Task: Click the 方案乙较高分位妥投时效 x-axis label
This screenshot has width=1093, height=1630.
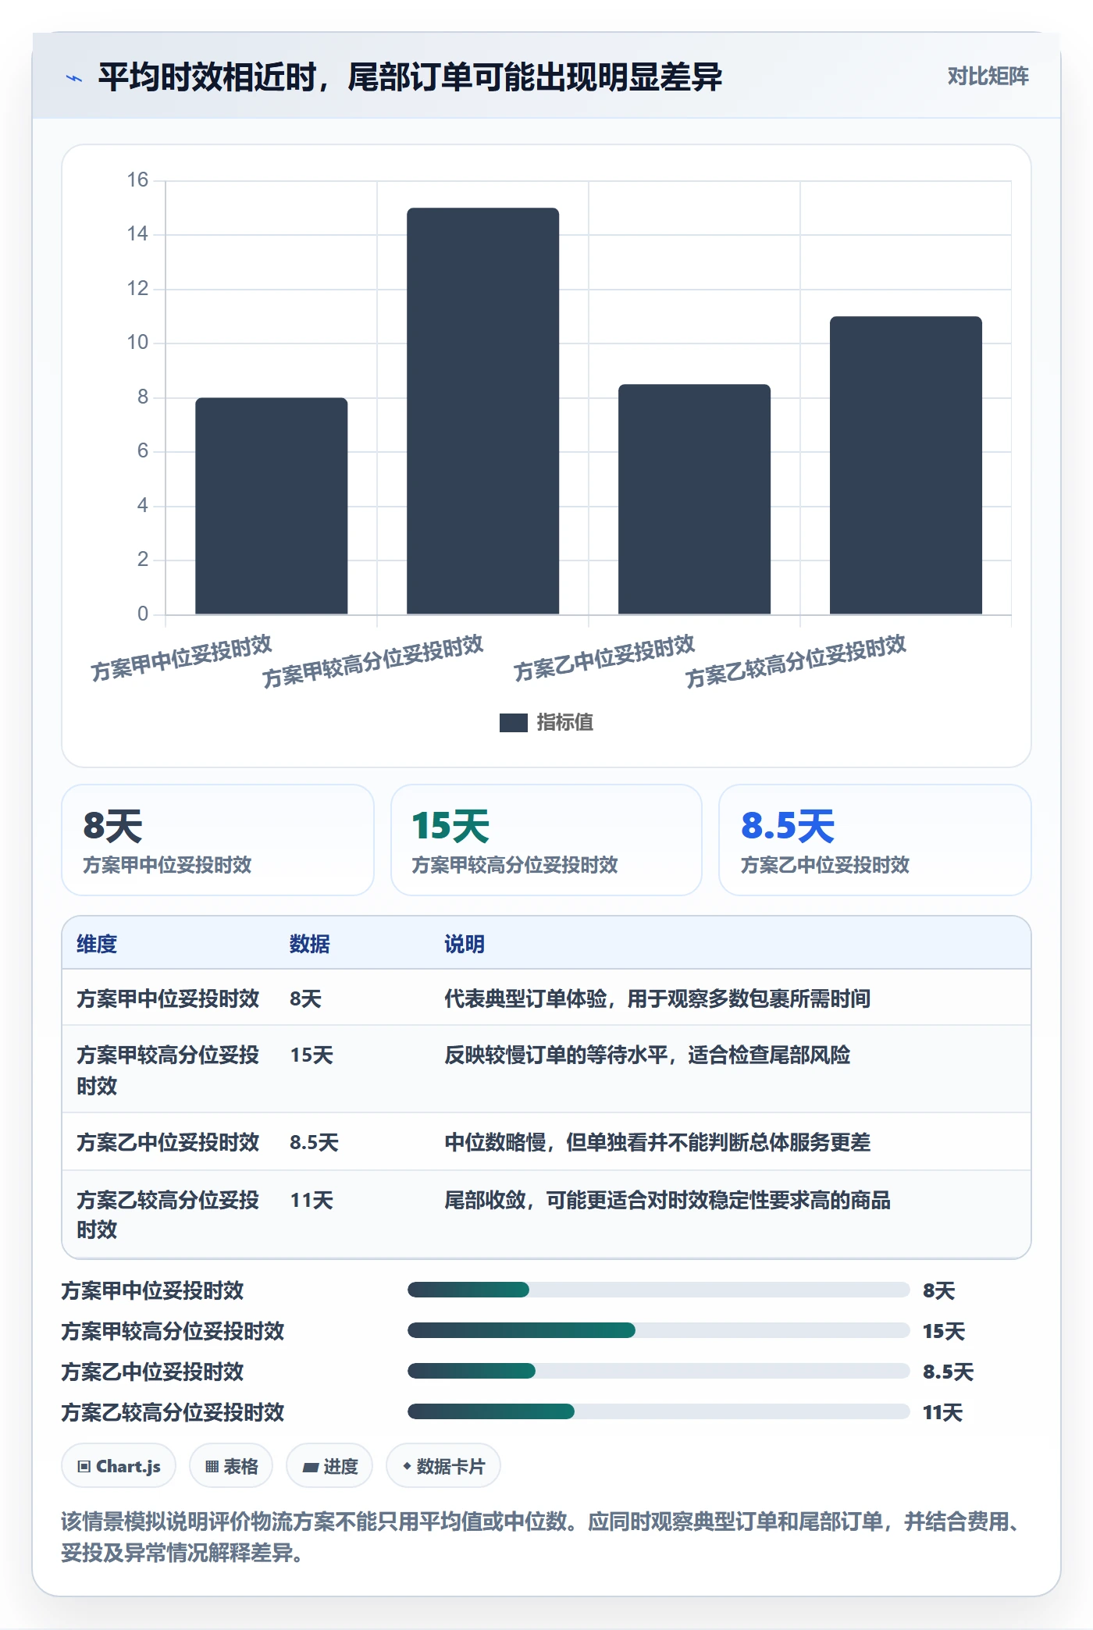Action: [x=796, y=661]
